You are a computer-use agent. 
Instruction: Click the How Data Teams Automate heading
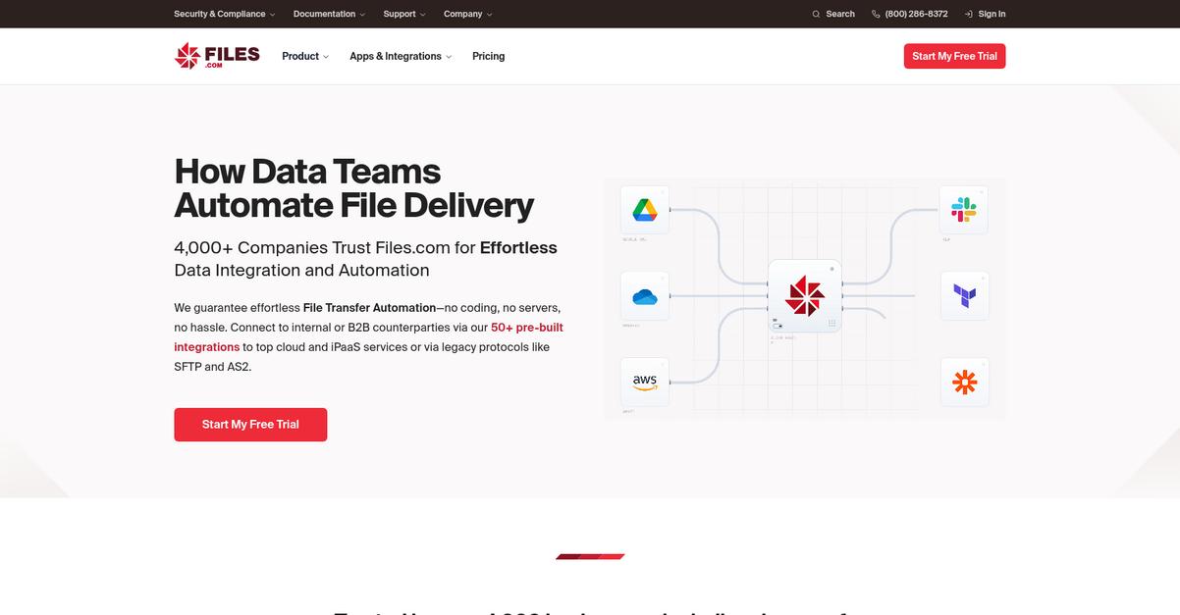354,188
